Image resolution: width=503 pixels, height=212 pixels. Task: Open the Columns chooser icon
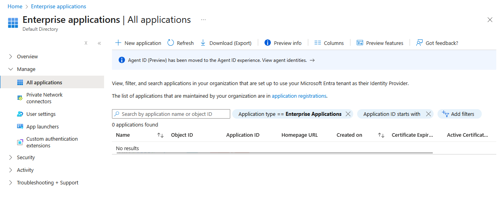pos(318,43)
